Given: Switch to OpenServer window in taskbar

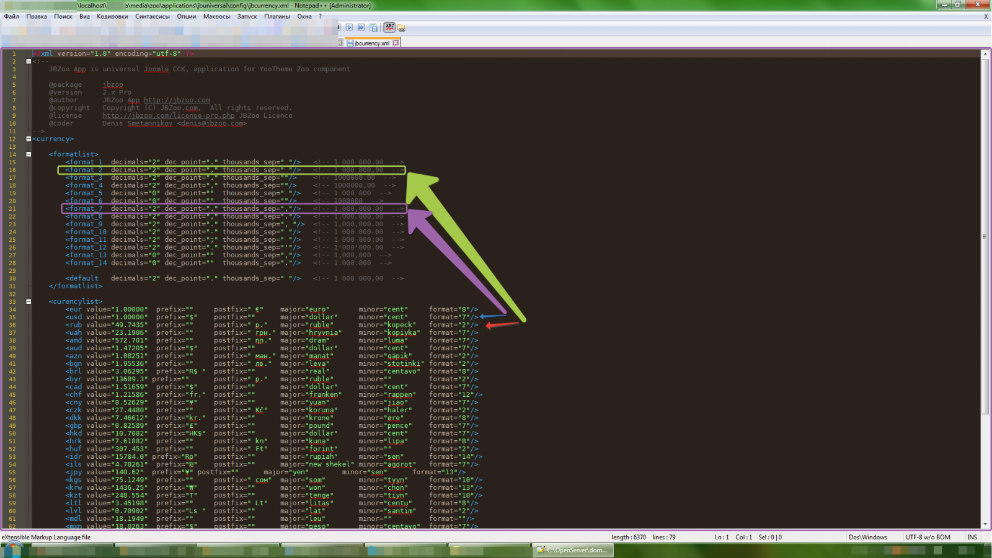Looking at the screenshot, I should 573,551.
